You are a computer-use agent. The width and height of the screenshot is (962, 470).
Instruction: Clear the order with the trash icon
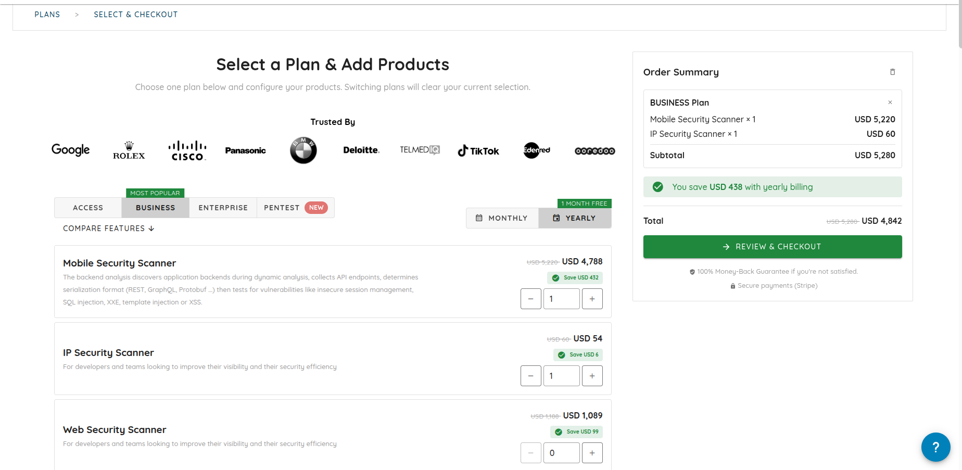[x=892, y=72]
